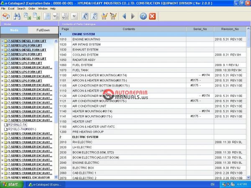The width and height of the screenshot is (251, 188).
Task: Open the COOLING SYSTEM row
Action: point(153,55)
